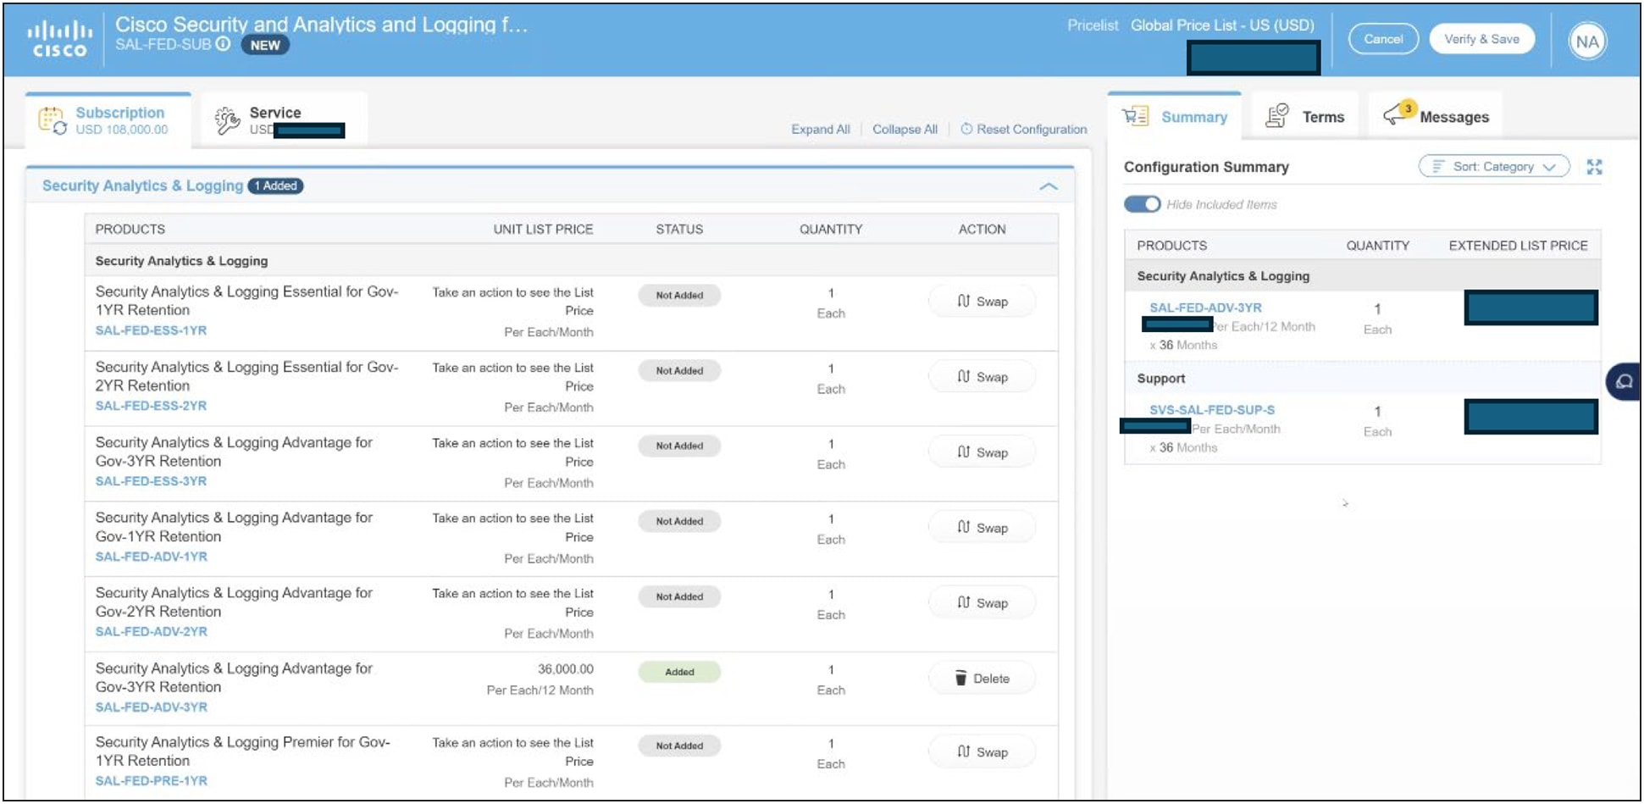Click swap icon for SAL-FED-ADV-1YR

click(x=963, y=527)
